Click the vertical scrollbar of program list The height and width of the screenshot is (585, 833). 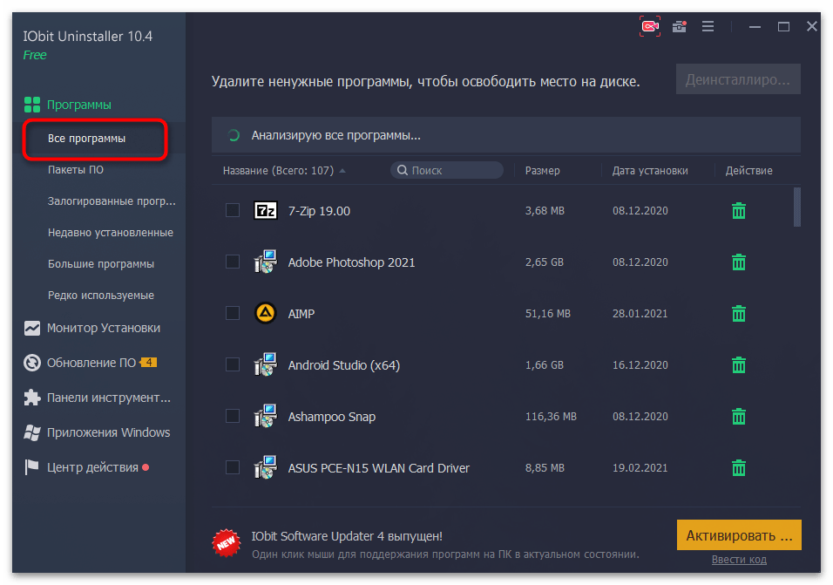pos(796,207)
